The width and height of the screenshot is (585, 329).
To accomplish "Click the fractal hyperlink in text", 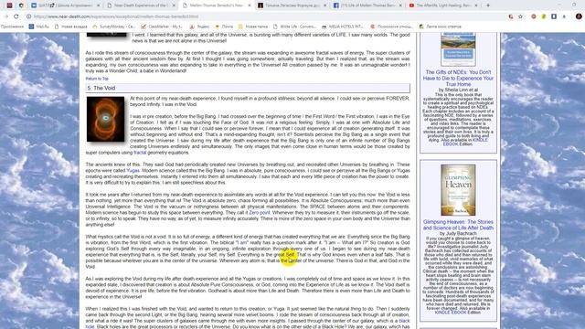I will (140, 153).
